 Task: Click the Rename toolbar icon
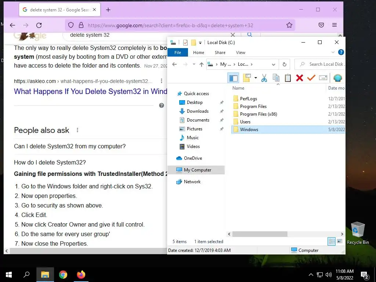coord(323,78)
